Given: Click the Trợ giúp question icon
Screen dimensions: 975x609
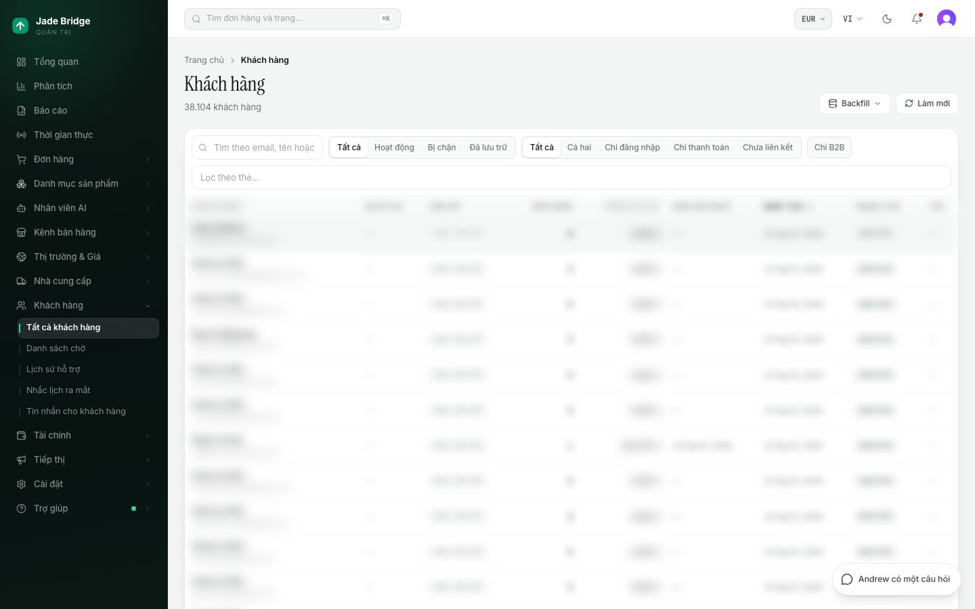Looking at the screenshot, I should pos(21,508).
